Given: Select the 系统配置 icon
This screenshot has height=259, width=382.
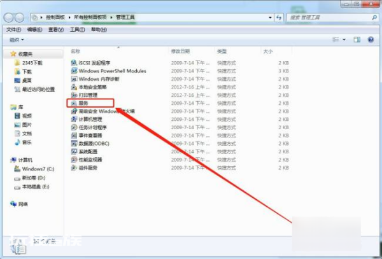Looking at the screenshot, I should click(74, 151).
